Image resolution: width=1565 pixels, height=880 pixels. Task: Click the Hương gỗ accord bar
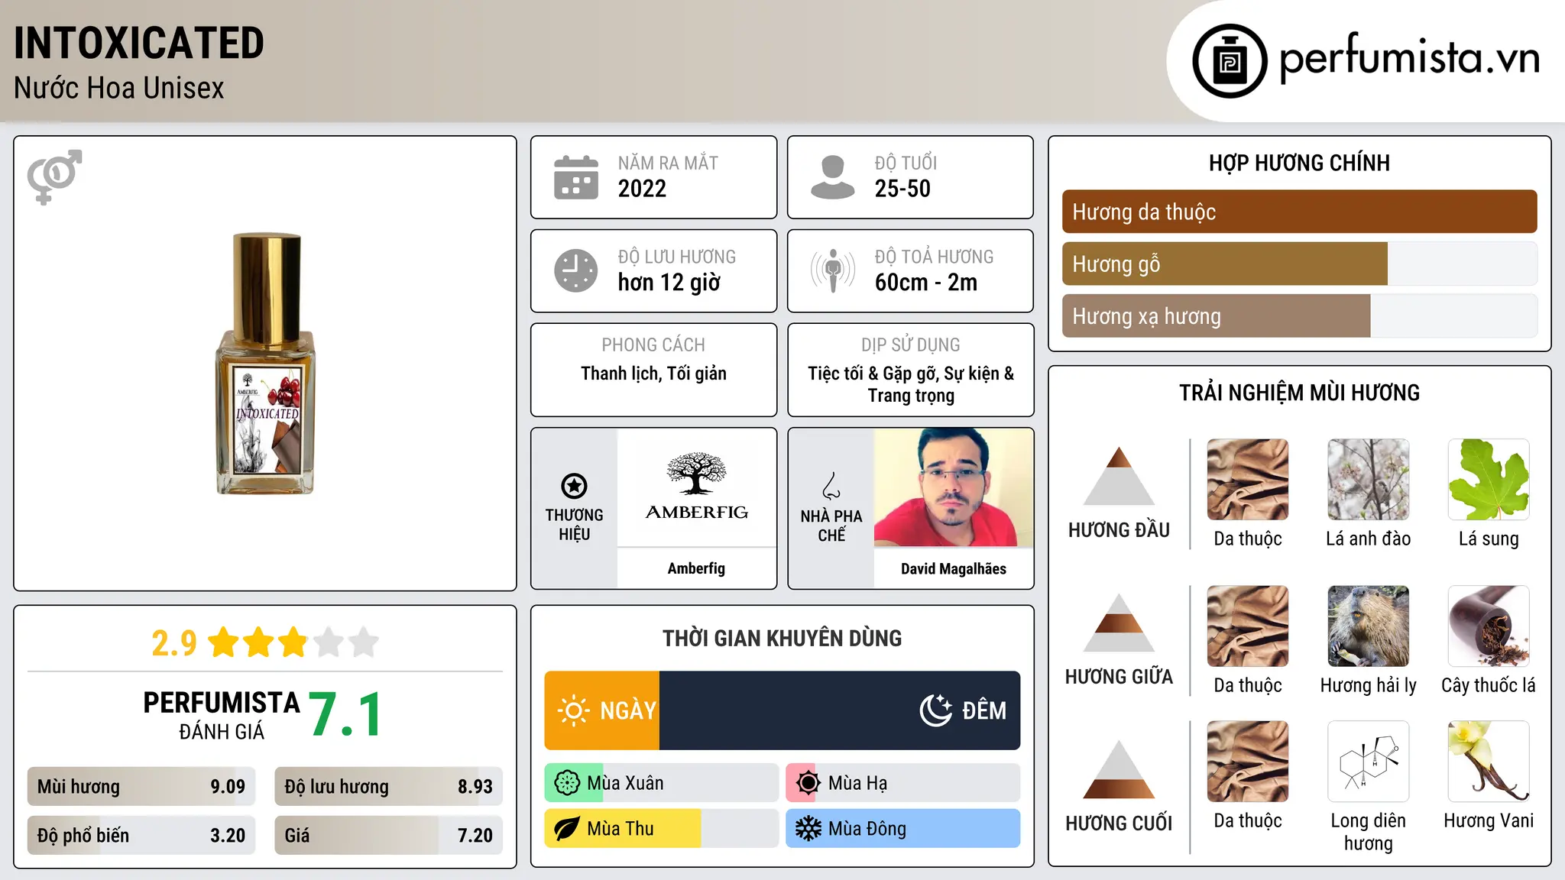pos(1300,264)
